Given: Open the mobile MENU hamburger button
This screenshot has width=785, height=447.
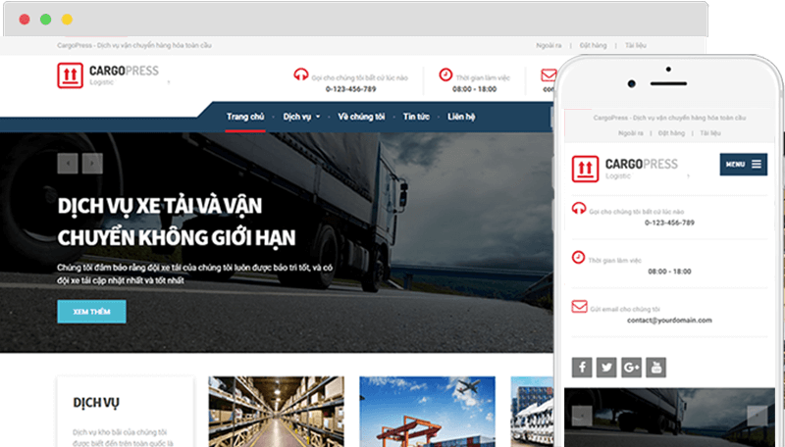Looking at the screenshot, I should [743, 165].
